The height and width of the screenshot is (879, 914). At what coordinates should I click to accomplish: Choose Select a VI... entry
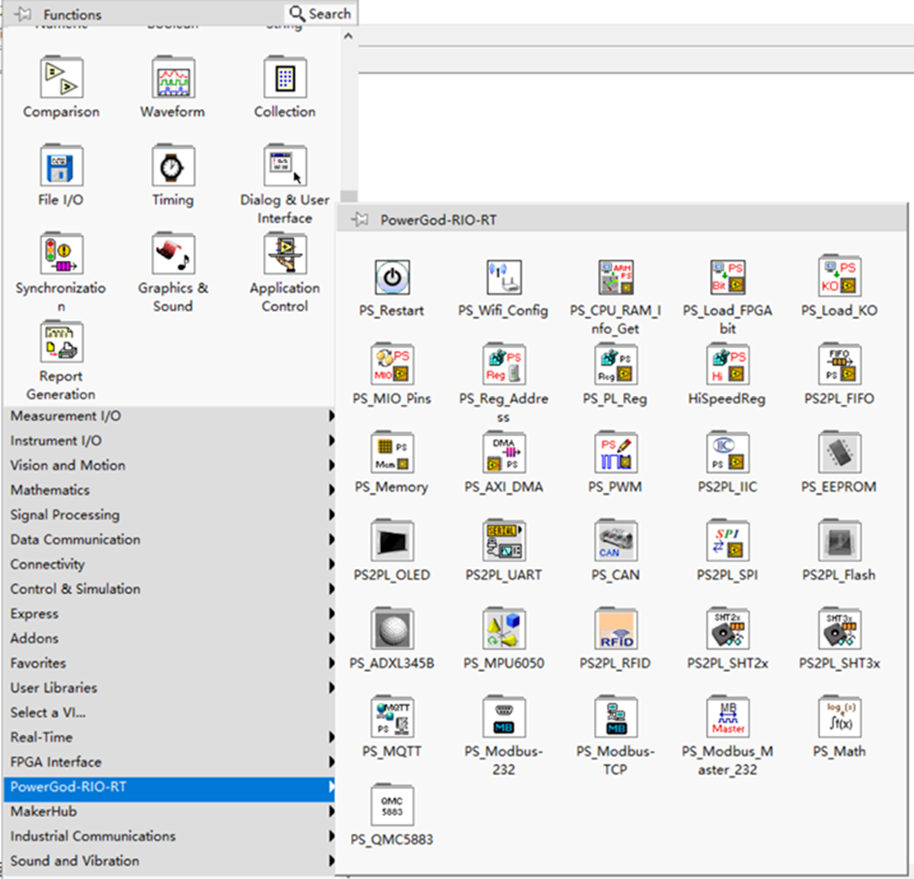[170, 712]
